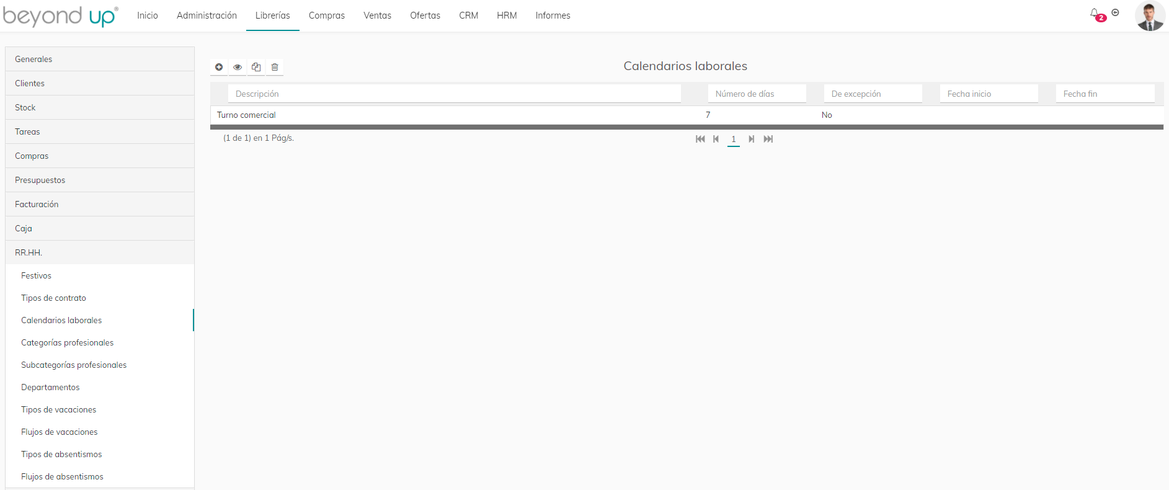This screenshot has width=1169, height=490.
Task: Open Flujos de vacaciones
Action: click(x=100, y=432)
